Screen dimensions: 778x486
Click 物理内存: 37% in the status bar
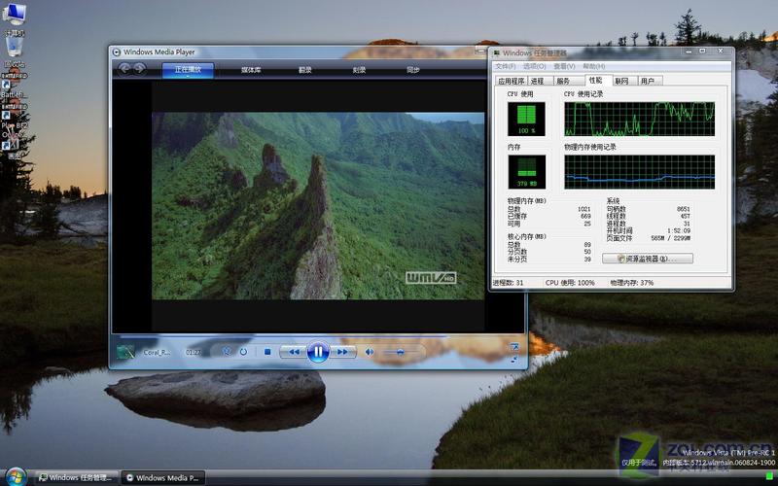[x=632, y=283]
